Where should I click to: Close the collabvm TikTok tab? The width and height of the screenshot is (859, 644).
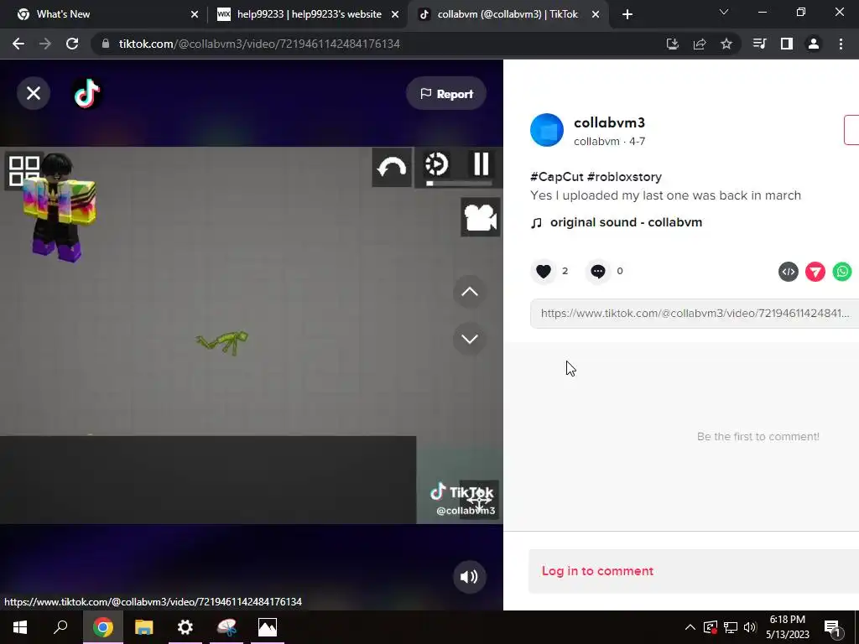coord(596,14)
